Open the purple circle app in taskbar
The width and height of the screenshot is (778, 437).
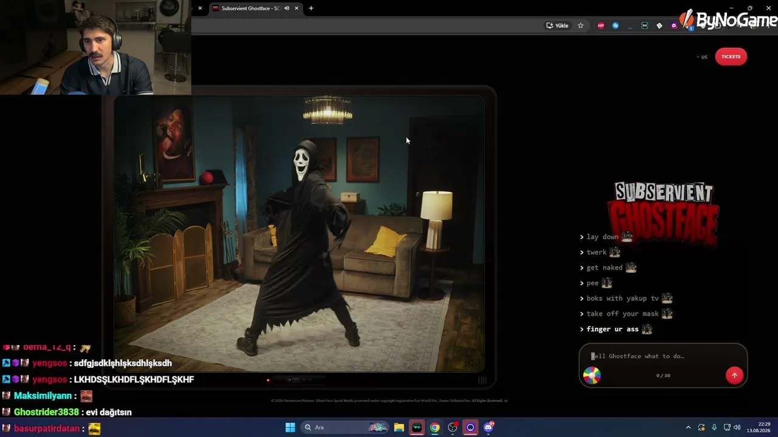pyautogui.click(x=470, y=427)
